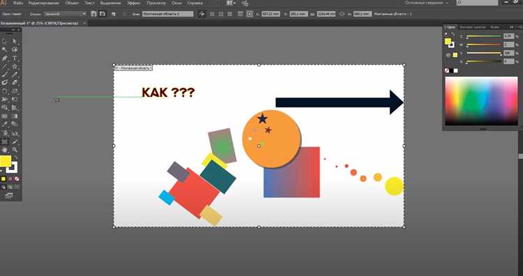Apply solid Color mode button in toolbox
The height and width of the screenshot is (276, 523).
(3, 179)
